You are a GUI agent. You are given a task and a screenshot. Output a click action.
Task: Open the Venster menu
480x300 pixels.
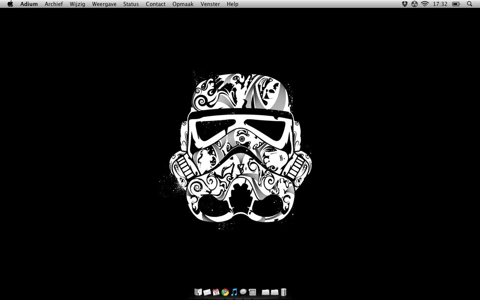pyautogui.click(x=210, y=4)
